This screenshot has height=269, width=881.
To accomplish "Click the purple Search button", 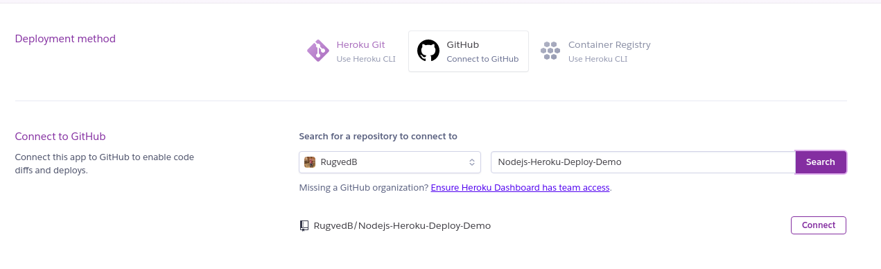I will click(x=821, y=162).
